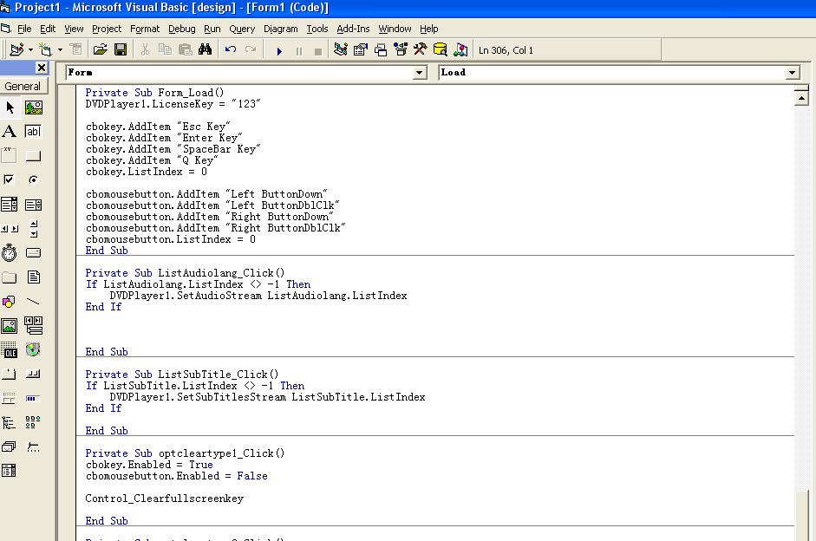Screen dimensions: 816x541
Task: Open the Add-Ins menu
Action: (x=353, y=29)
